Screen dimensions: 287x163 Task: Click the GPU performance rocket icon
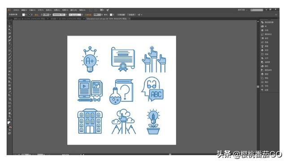point(108,10)
